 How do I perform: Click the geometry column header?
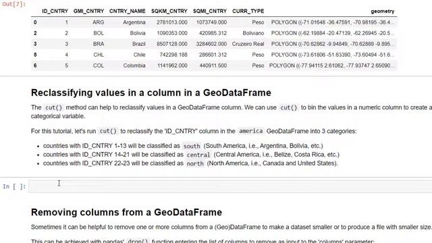click(383, 11)
